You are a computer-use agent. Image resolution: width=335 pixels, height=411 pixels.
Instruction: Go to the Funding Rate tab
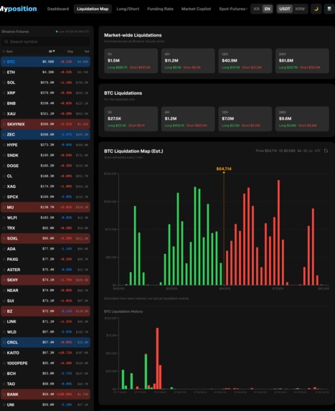(160, 9)
